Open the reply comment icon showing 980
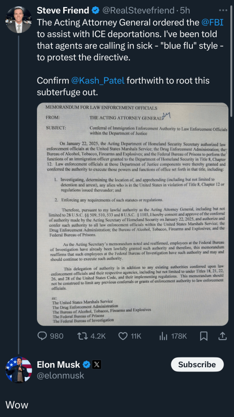The width and height of the screenshot is (234, 417). (50, 336)
